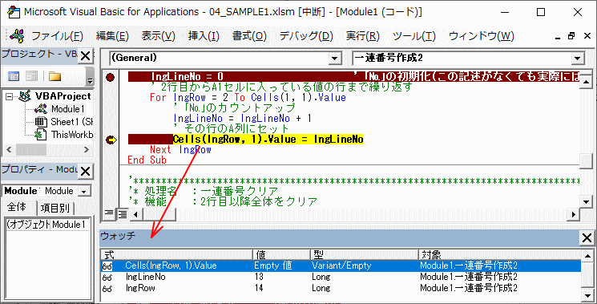Select the lngRow watch expression
This screenshot has width=597, height=304.
[140, 289]
